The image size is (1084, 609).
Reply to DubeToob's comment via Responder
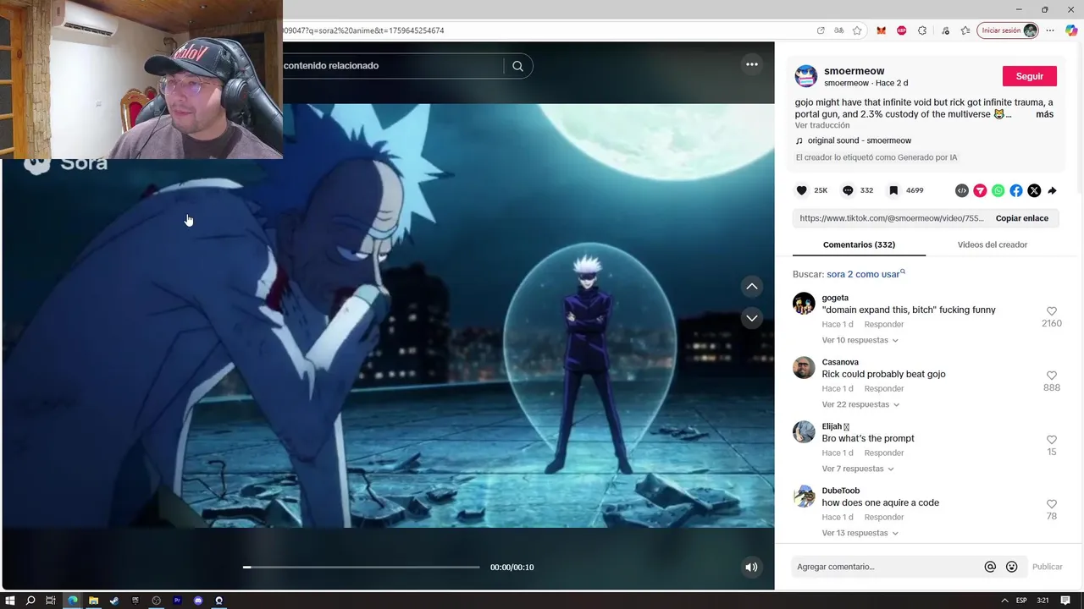tap(884, 517)
